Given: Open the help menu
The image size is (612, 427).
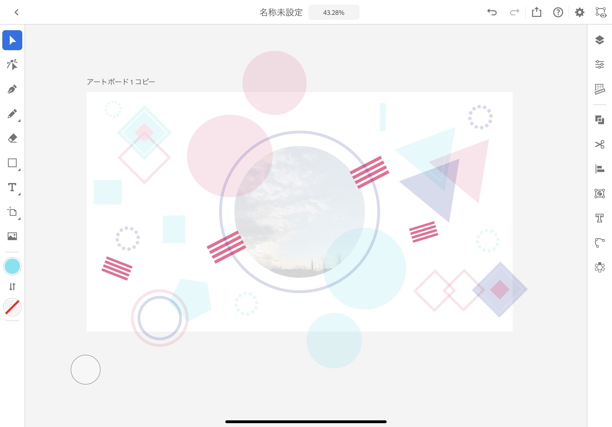Looking at the screenshot, I should point(558,12).
